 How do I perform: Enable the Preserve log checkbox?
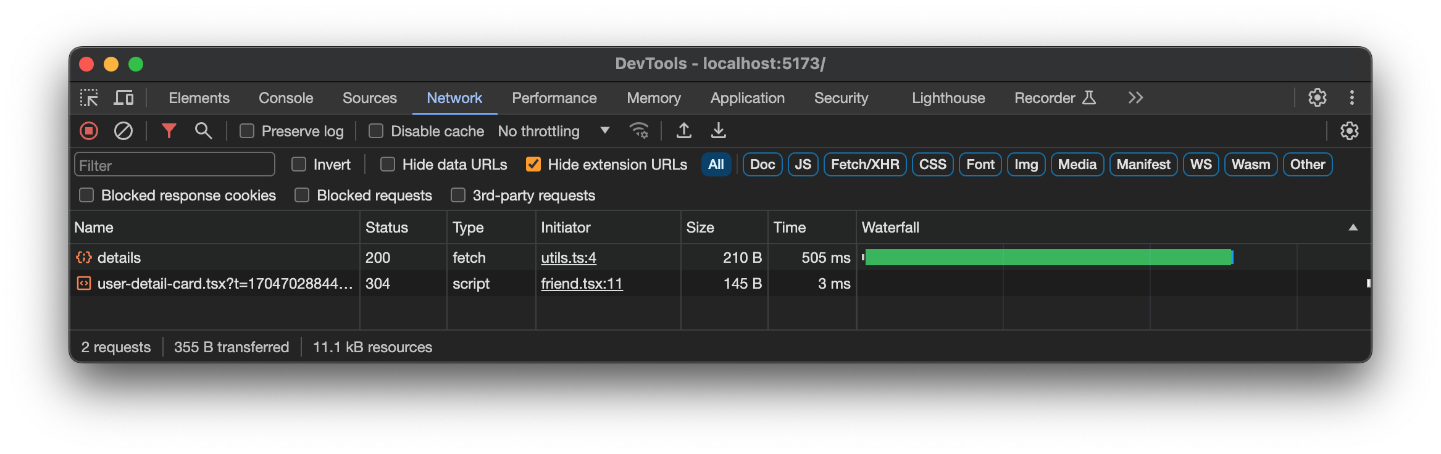coord(247,131)
